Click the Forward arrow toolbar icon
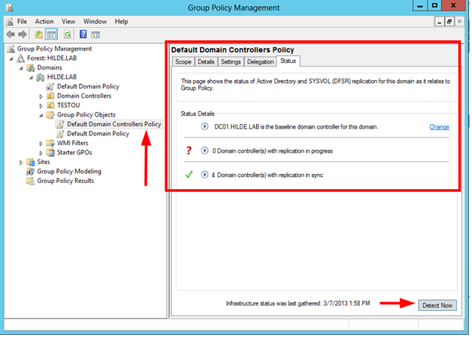The width and height of the screenshot is (472, 338). (x=22, y=35)
